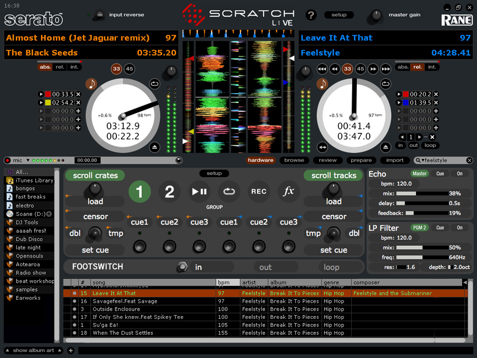Click the scroll tracks button

coord(334,175)
